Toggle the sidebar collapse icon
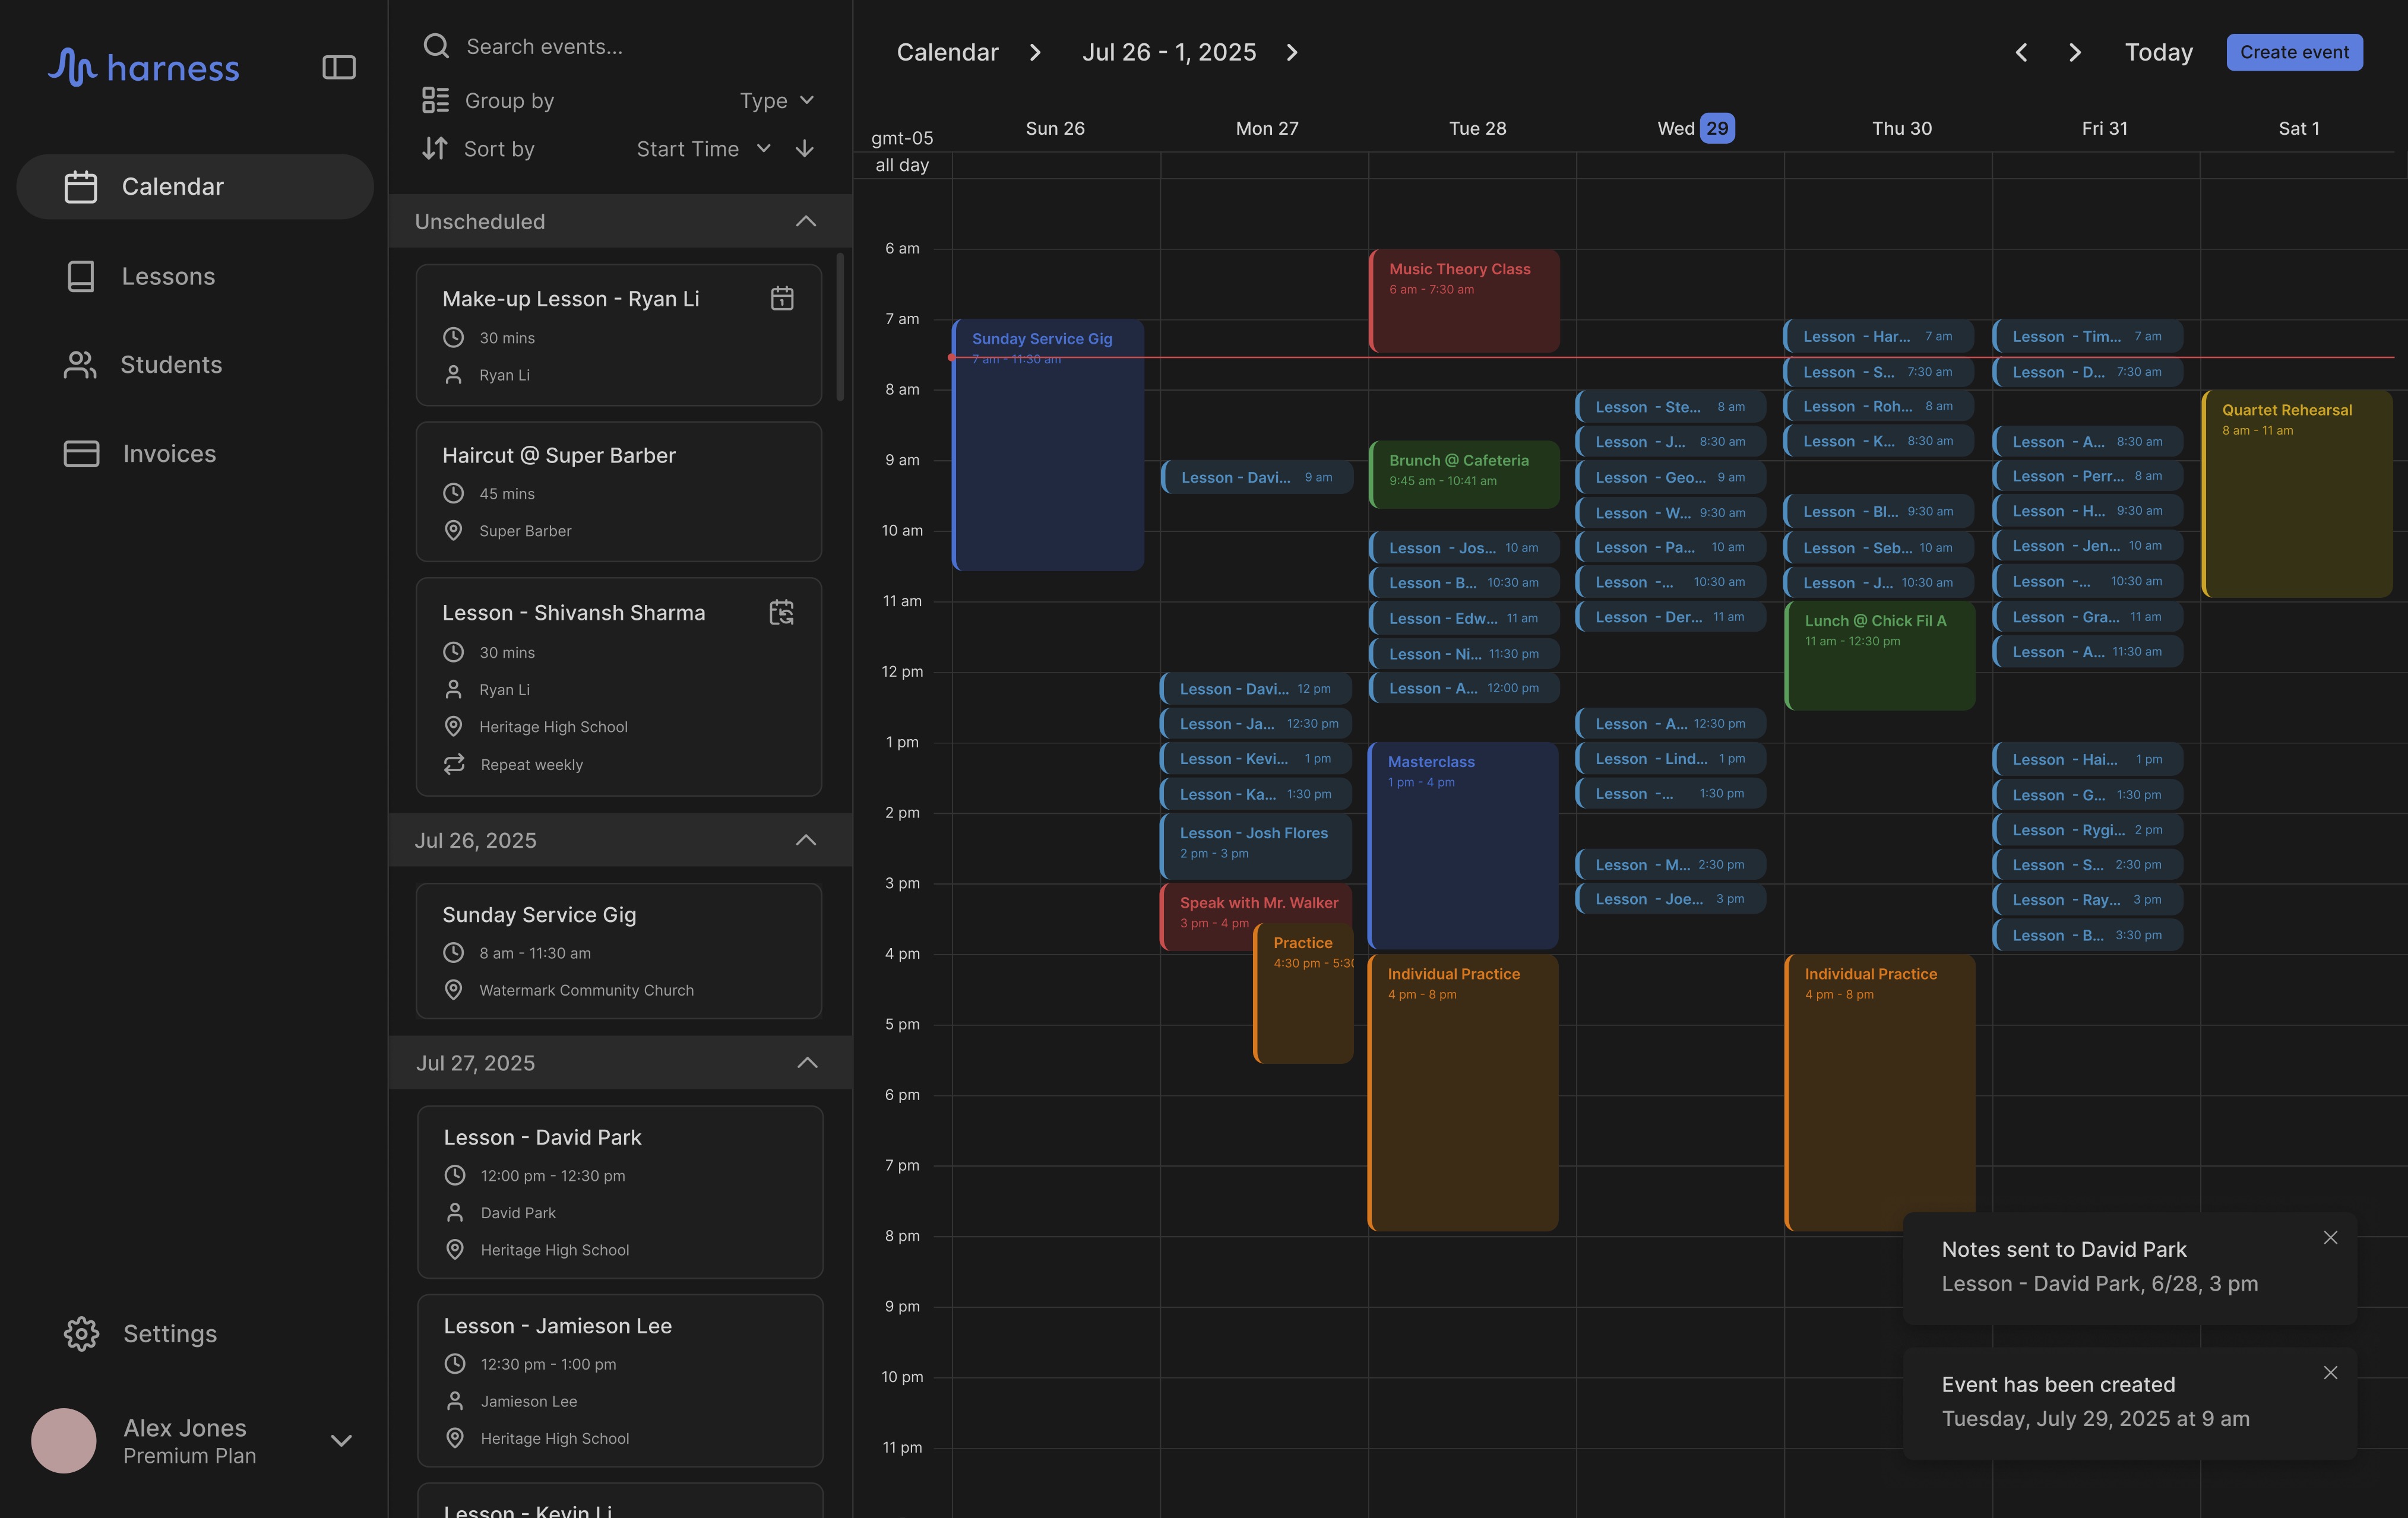The image size is (2408, 1518). (x=339, y=67)
